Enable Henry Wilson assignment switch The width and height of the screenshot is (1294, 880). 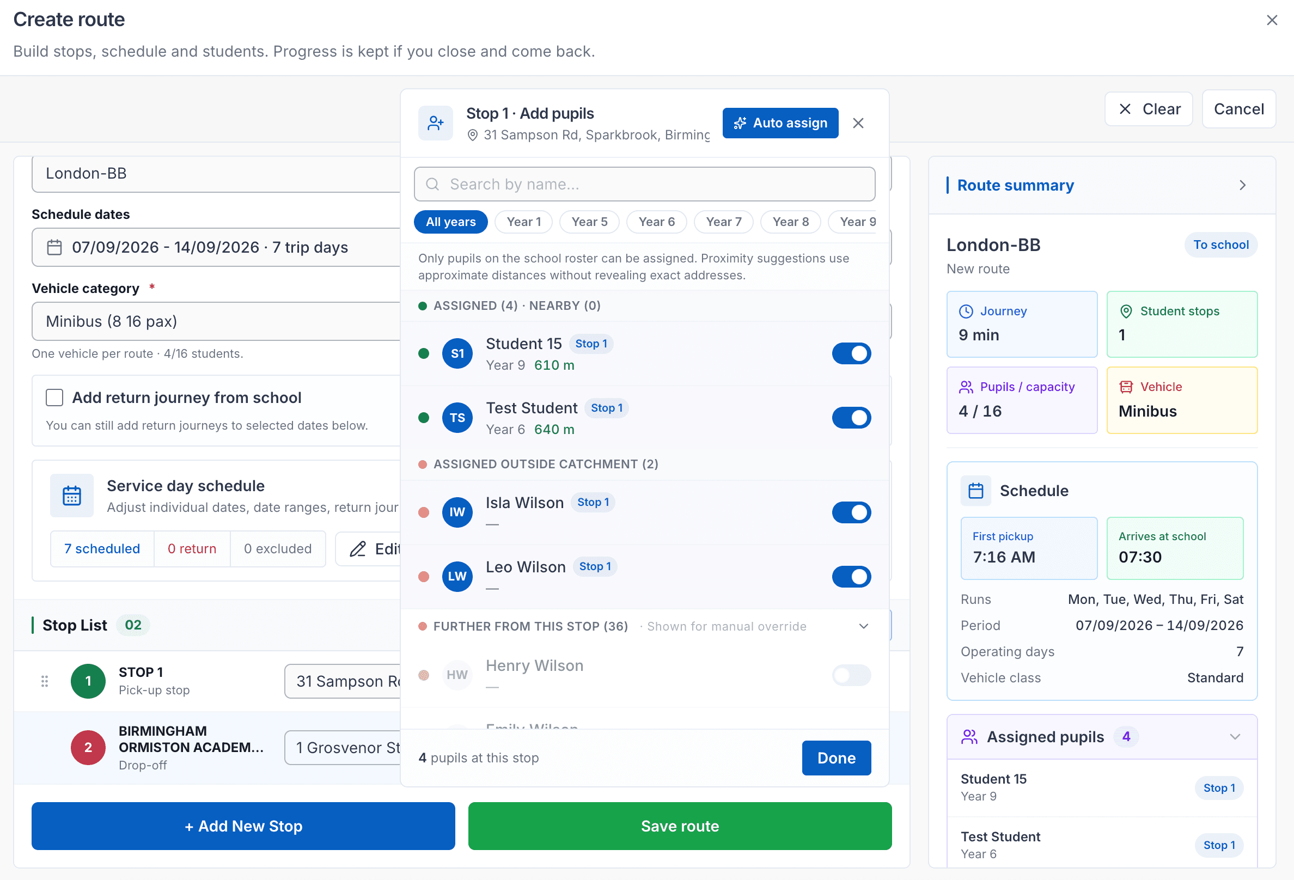click(x=851, y=675)
